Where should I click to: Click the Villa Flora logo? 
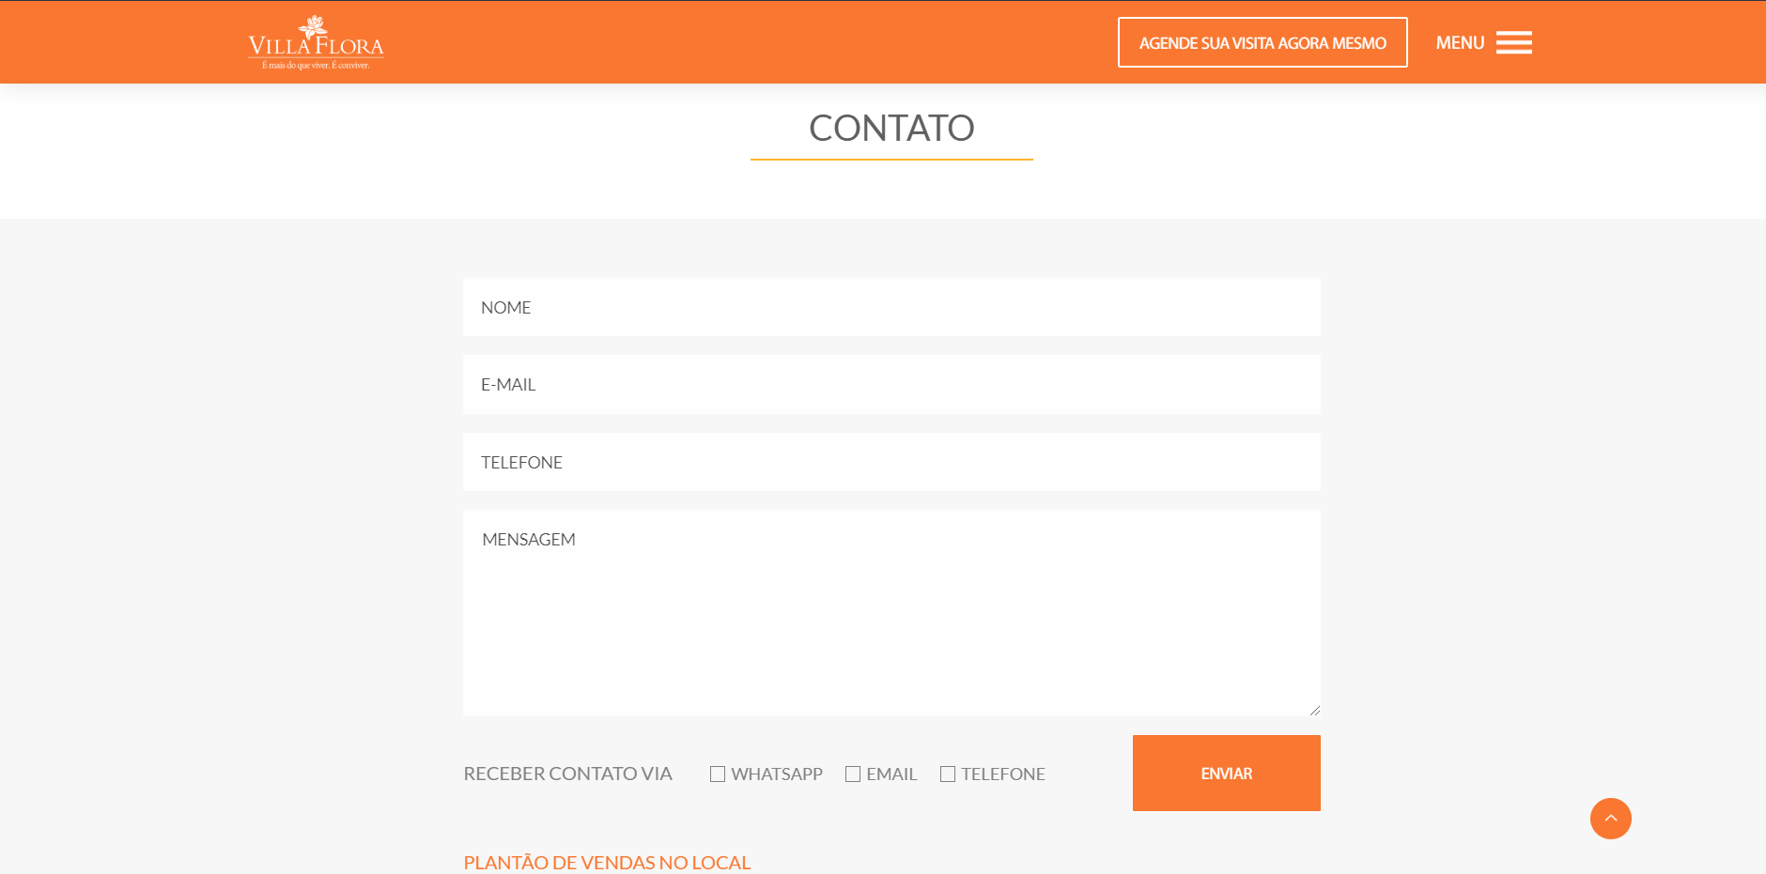(316, 43)
